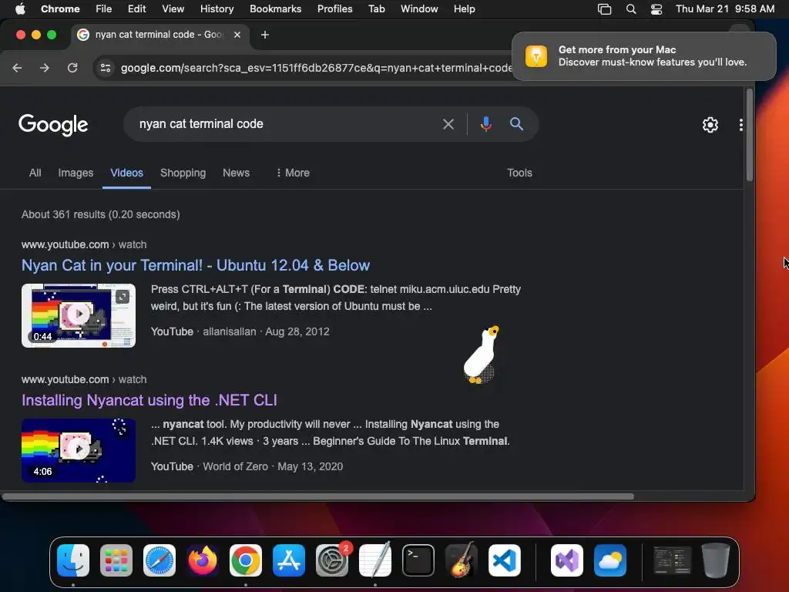This screenshot has height=592, width=789.
Task: Open the Weather app in the Dock
Action: point(610,560)
